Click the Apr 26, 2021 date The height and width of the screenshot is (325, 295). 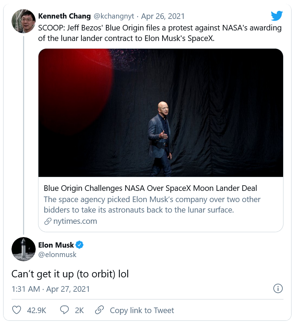163,16
